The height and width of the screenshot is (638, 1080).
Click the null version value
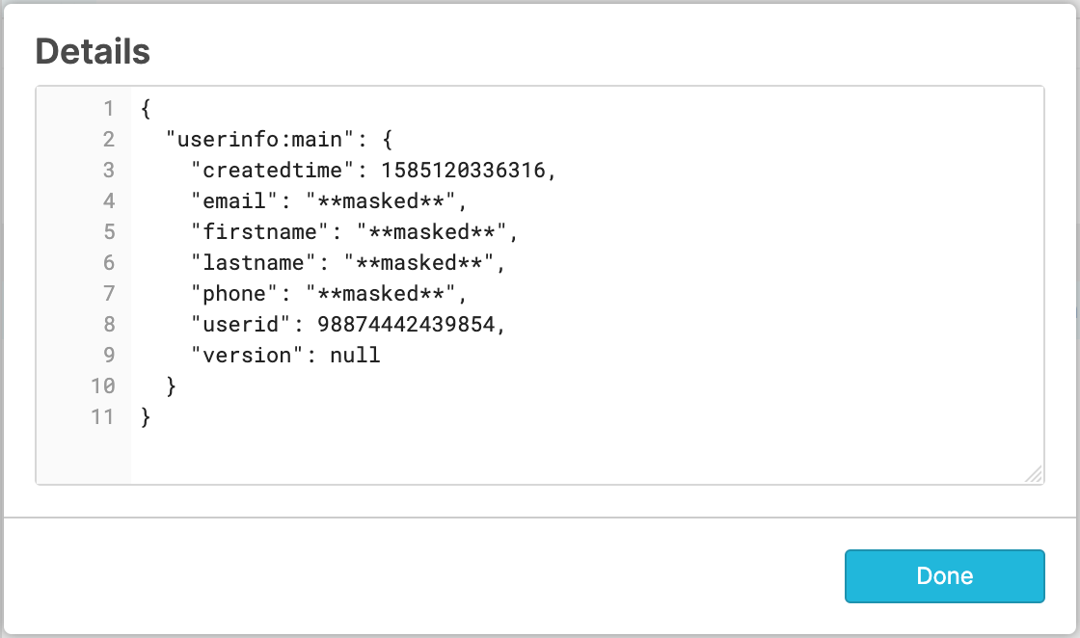pyautogui.click(x=355, y=356)
